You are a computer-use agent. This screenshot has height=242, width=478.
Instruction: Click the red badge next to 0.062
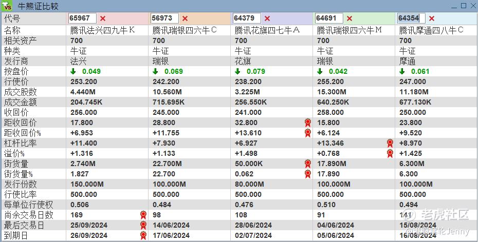click(308, 174)
